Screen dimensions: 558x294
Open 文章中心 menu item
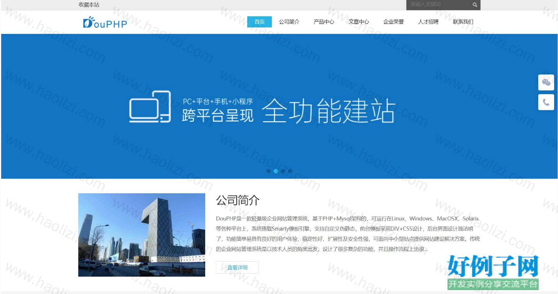(359, 22)
